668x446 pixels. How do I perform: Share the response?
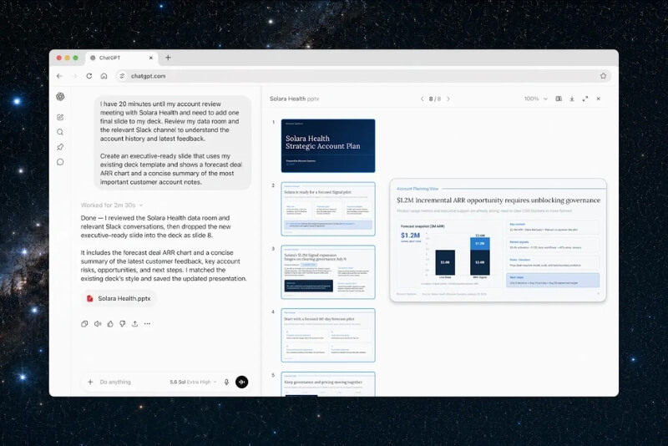[134, 324]
